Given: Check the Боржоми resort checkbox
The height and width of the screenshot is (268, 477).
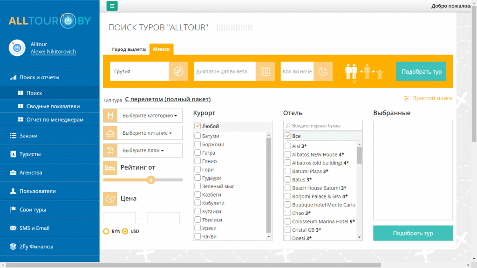Looking at the screenshot, I should point(198,144).
